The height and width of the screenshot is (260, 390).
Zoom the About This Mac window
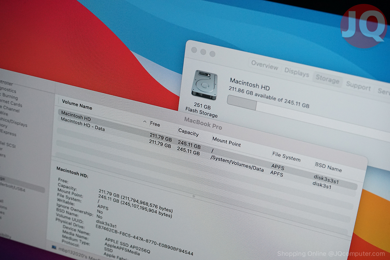click(213, 54)
